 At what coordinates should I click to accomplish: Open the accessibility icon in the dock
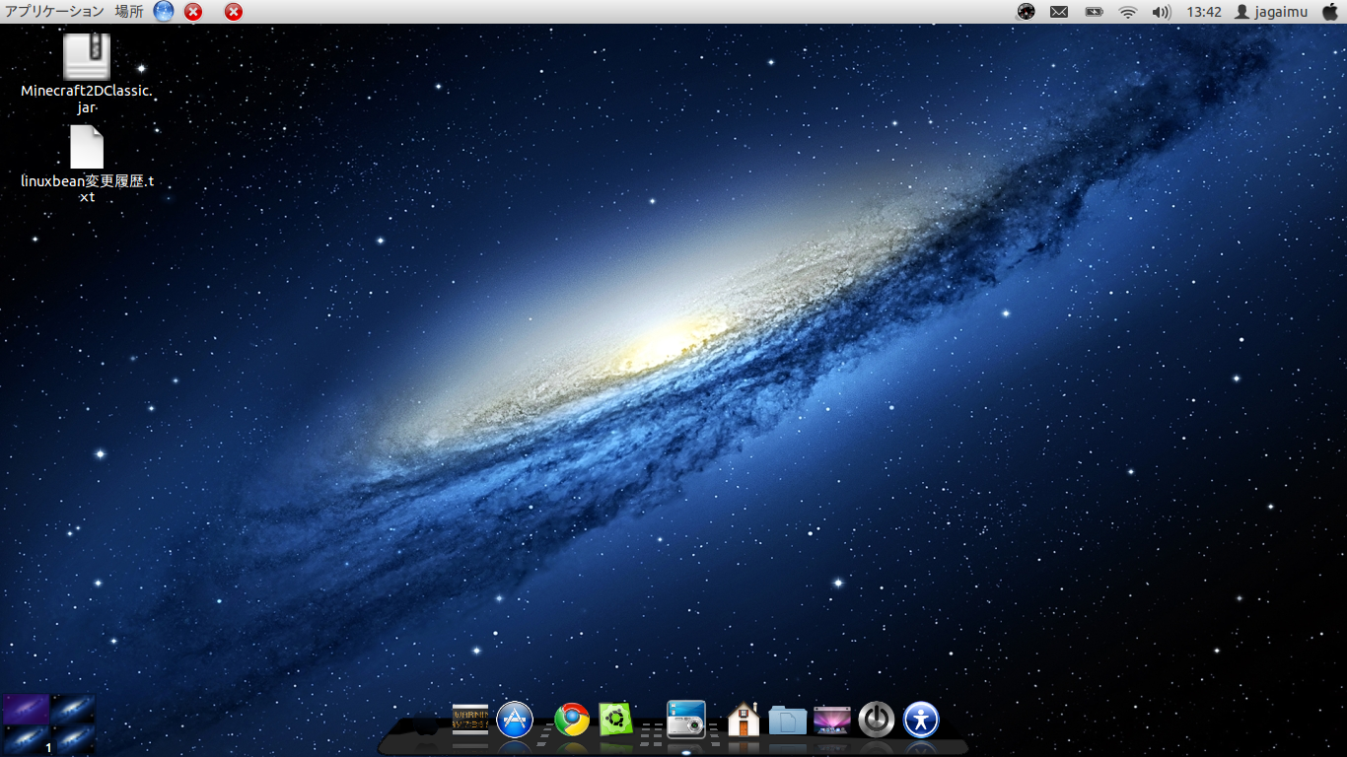click(921, 720)
